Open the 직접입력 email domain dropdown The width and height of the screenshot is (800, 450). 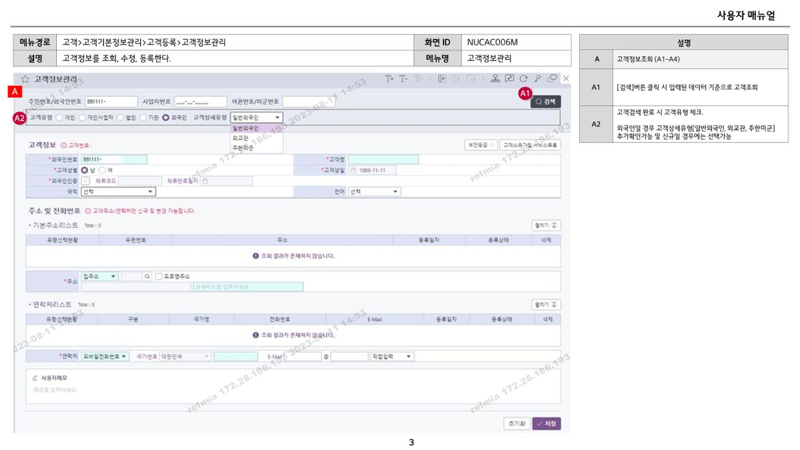click(x=392, y=356)
